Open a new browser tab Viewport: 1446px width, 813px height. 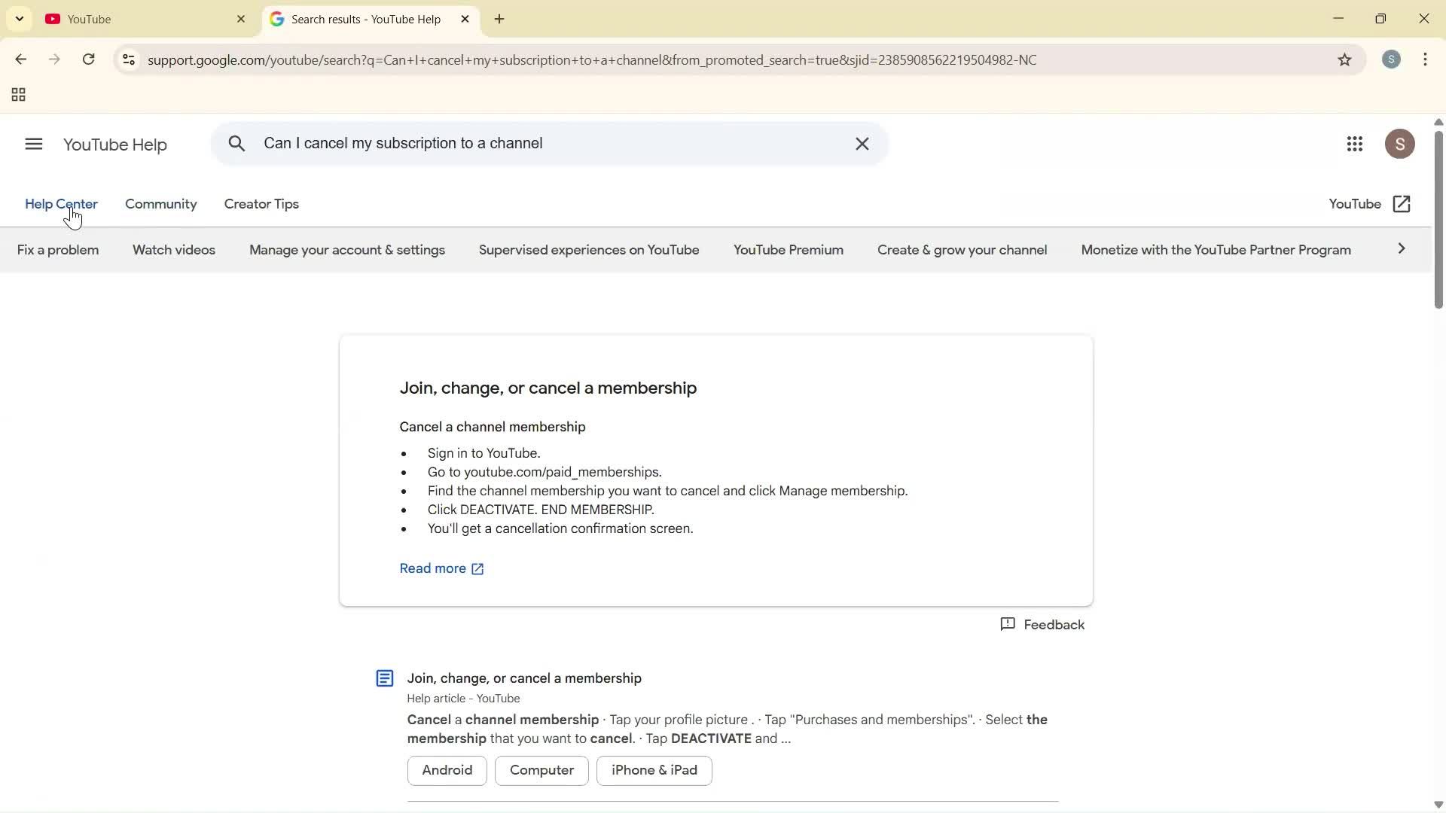pyautogui.click(x=499, y=19)
